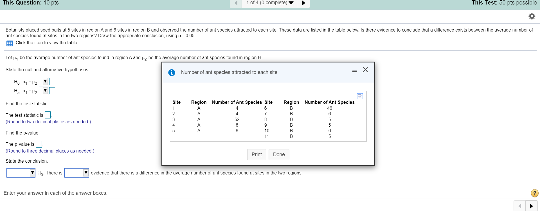Click the value 52 in the table
The width and height of the screenshot is (540, 213).
coord(237,119)
